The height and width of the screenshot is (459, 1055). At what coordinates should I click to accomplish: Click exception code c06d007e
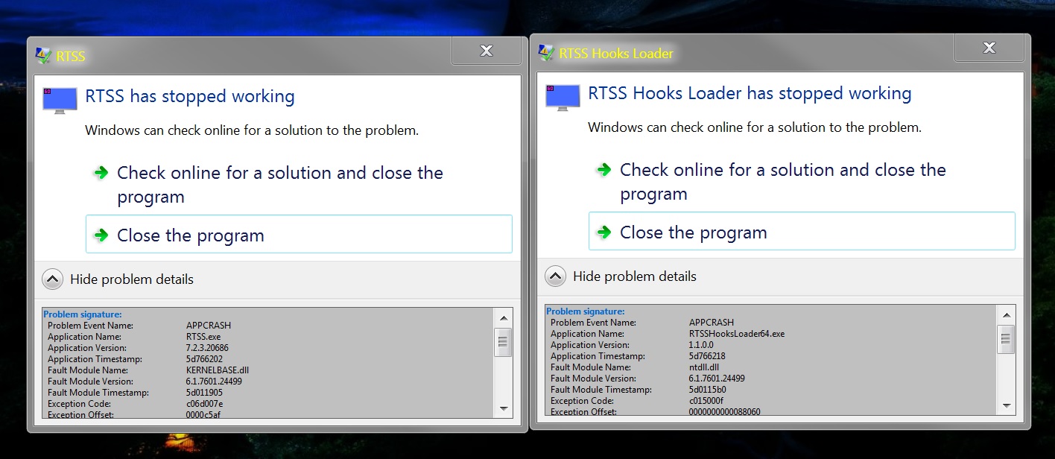point(205,404)
